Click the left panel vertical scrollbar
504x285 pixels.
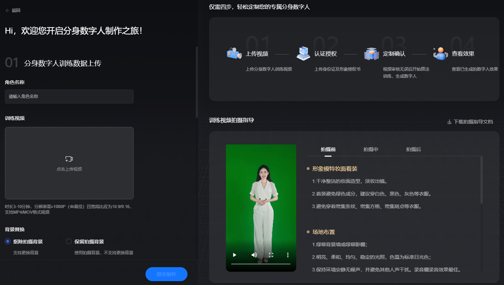(x=197, y=82)
